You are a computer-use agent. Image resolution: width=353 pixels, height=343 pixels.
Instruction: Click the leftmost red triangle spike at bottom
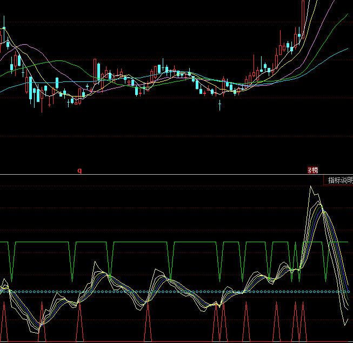[4, 324]
